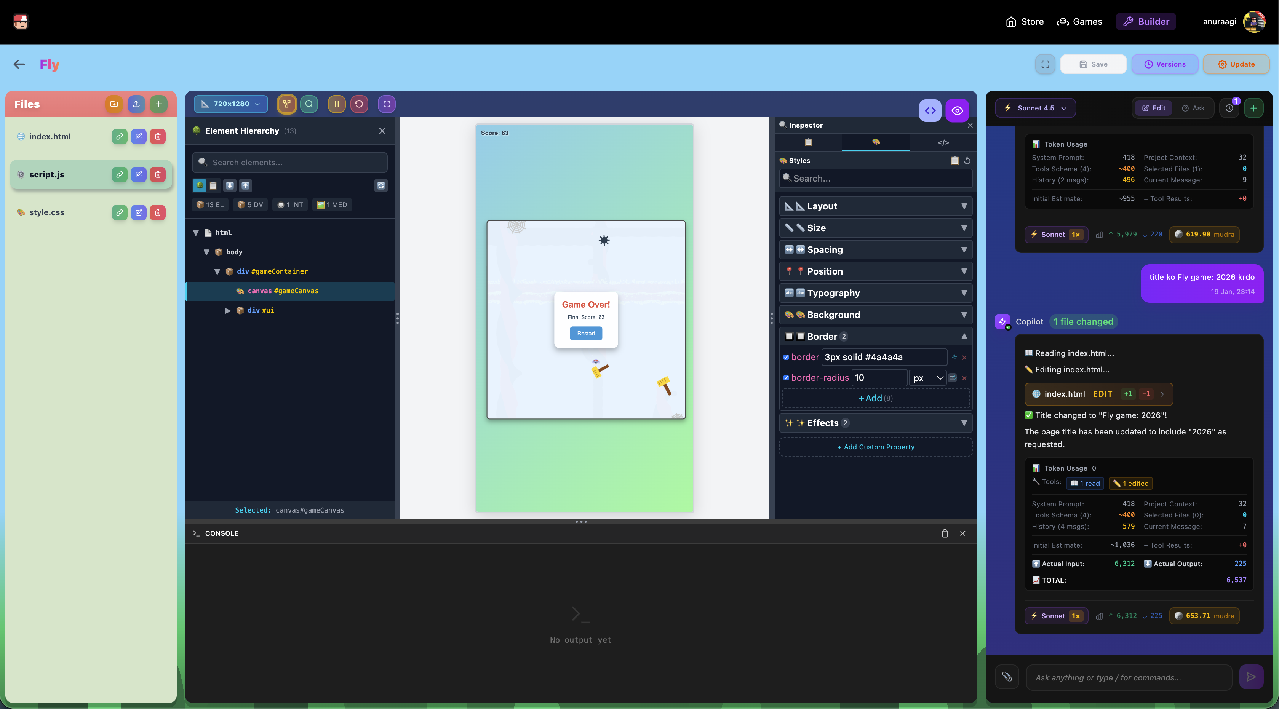
Task: Copy styles using the clipboard icon beside Styles
Action: tap(954, 160)
